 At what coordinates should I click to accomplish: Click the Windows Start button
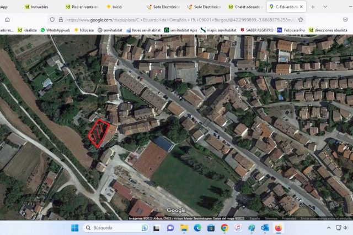coord(74,228)
